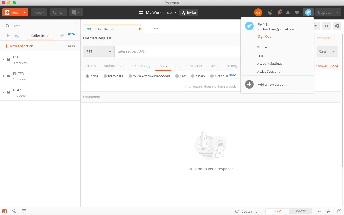This screenshot has height=215, width=344.
Task: Click the environment quick look eye icon
Action: click(326, 26)
